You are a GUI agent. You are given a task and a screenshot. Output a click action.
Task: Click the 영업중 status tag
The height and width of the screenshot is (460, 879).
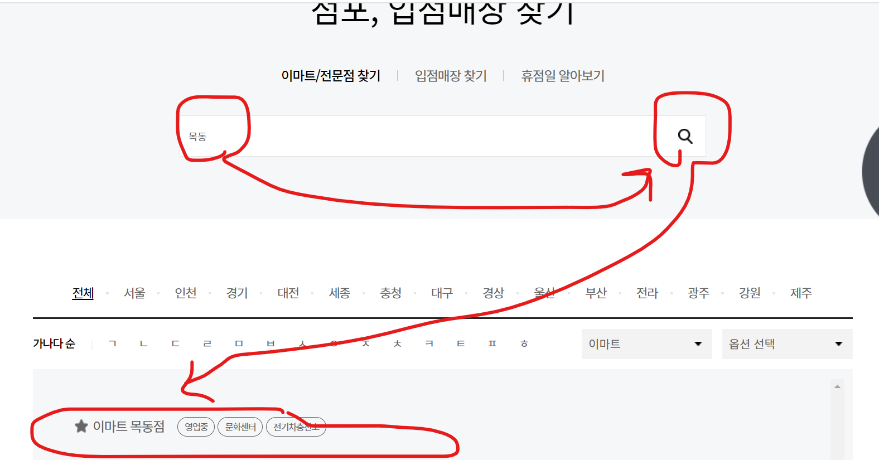196,427
